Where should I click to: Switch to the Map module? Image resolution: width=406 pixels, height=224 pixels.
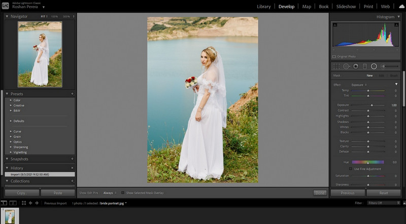(x=307, y=7)
